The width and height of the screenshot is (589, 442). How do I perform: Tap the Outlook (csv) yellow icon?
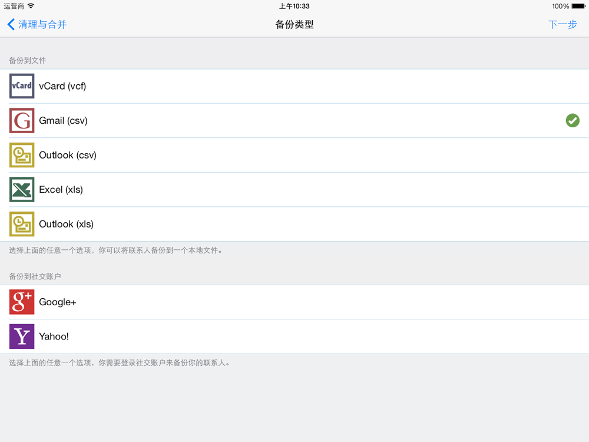click(x=22, y=155)
